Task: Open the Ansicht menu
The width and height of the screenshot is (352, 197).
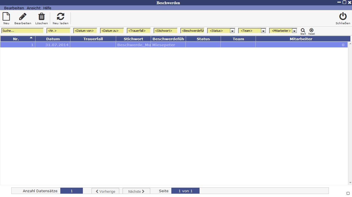Action: (34, 8)
